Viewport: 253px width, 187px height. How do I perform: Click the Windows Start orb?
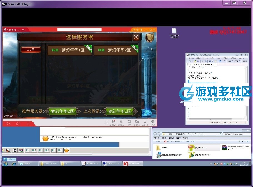click(x=6, y=164)
